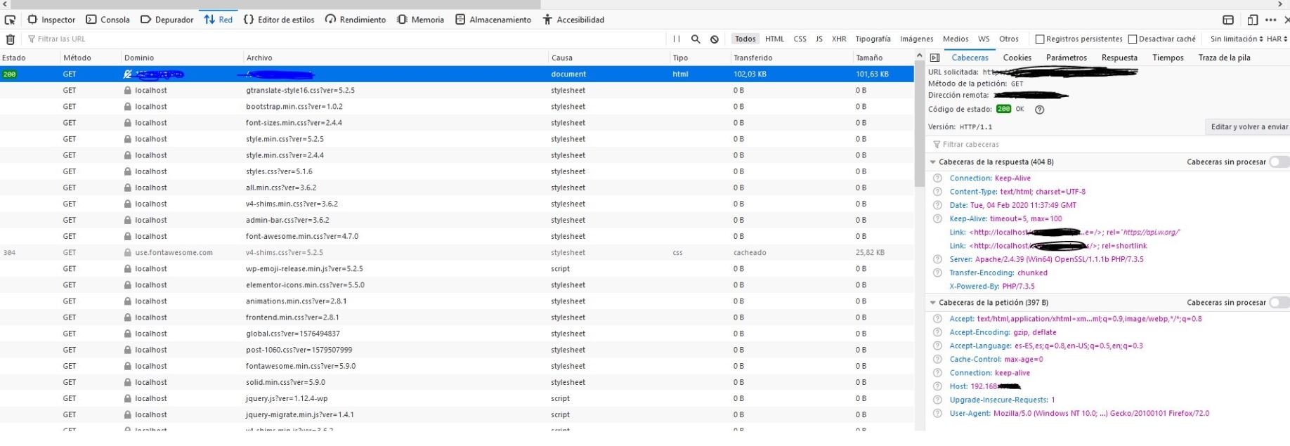Pause network recording

click(676, 39)
